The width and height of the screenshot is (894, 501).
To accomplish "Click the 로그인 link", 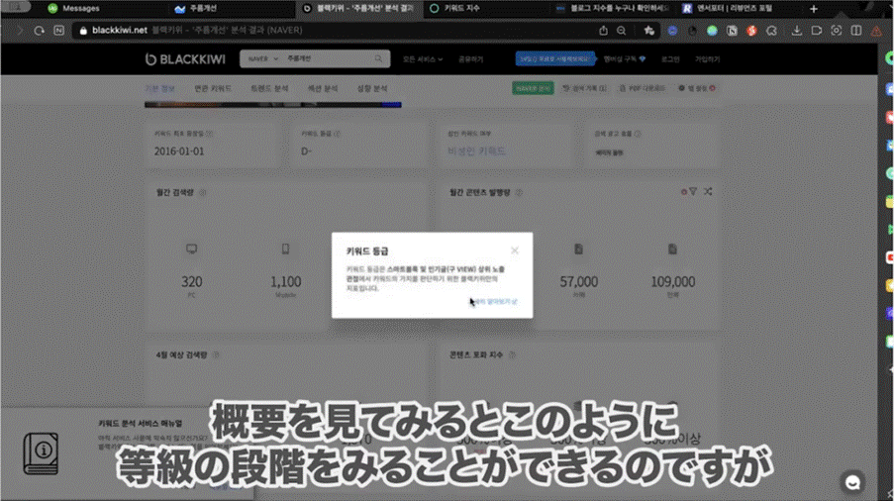I will (x=670, y=59).
